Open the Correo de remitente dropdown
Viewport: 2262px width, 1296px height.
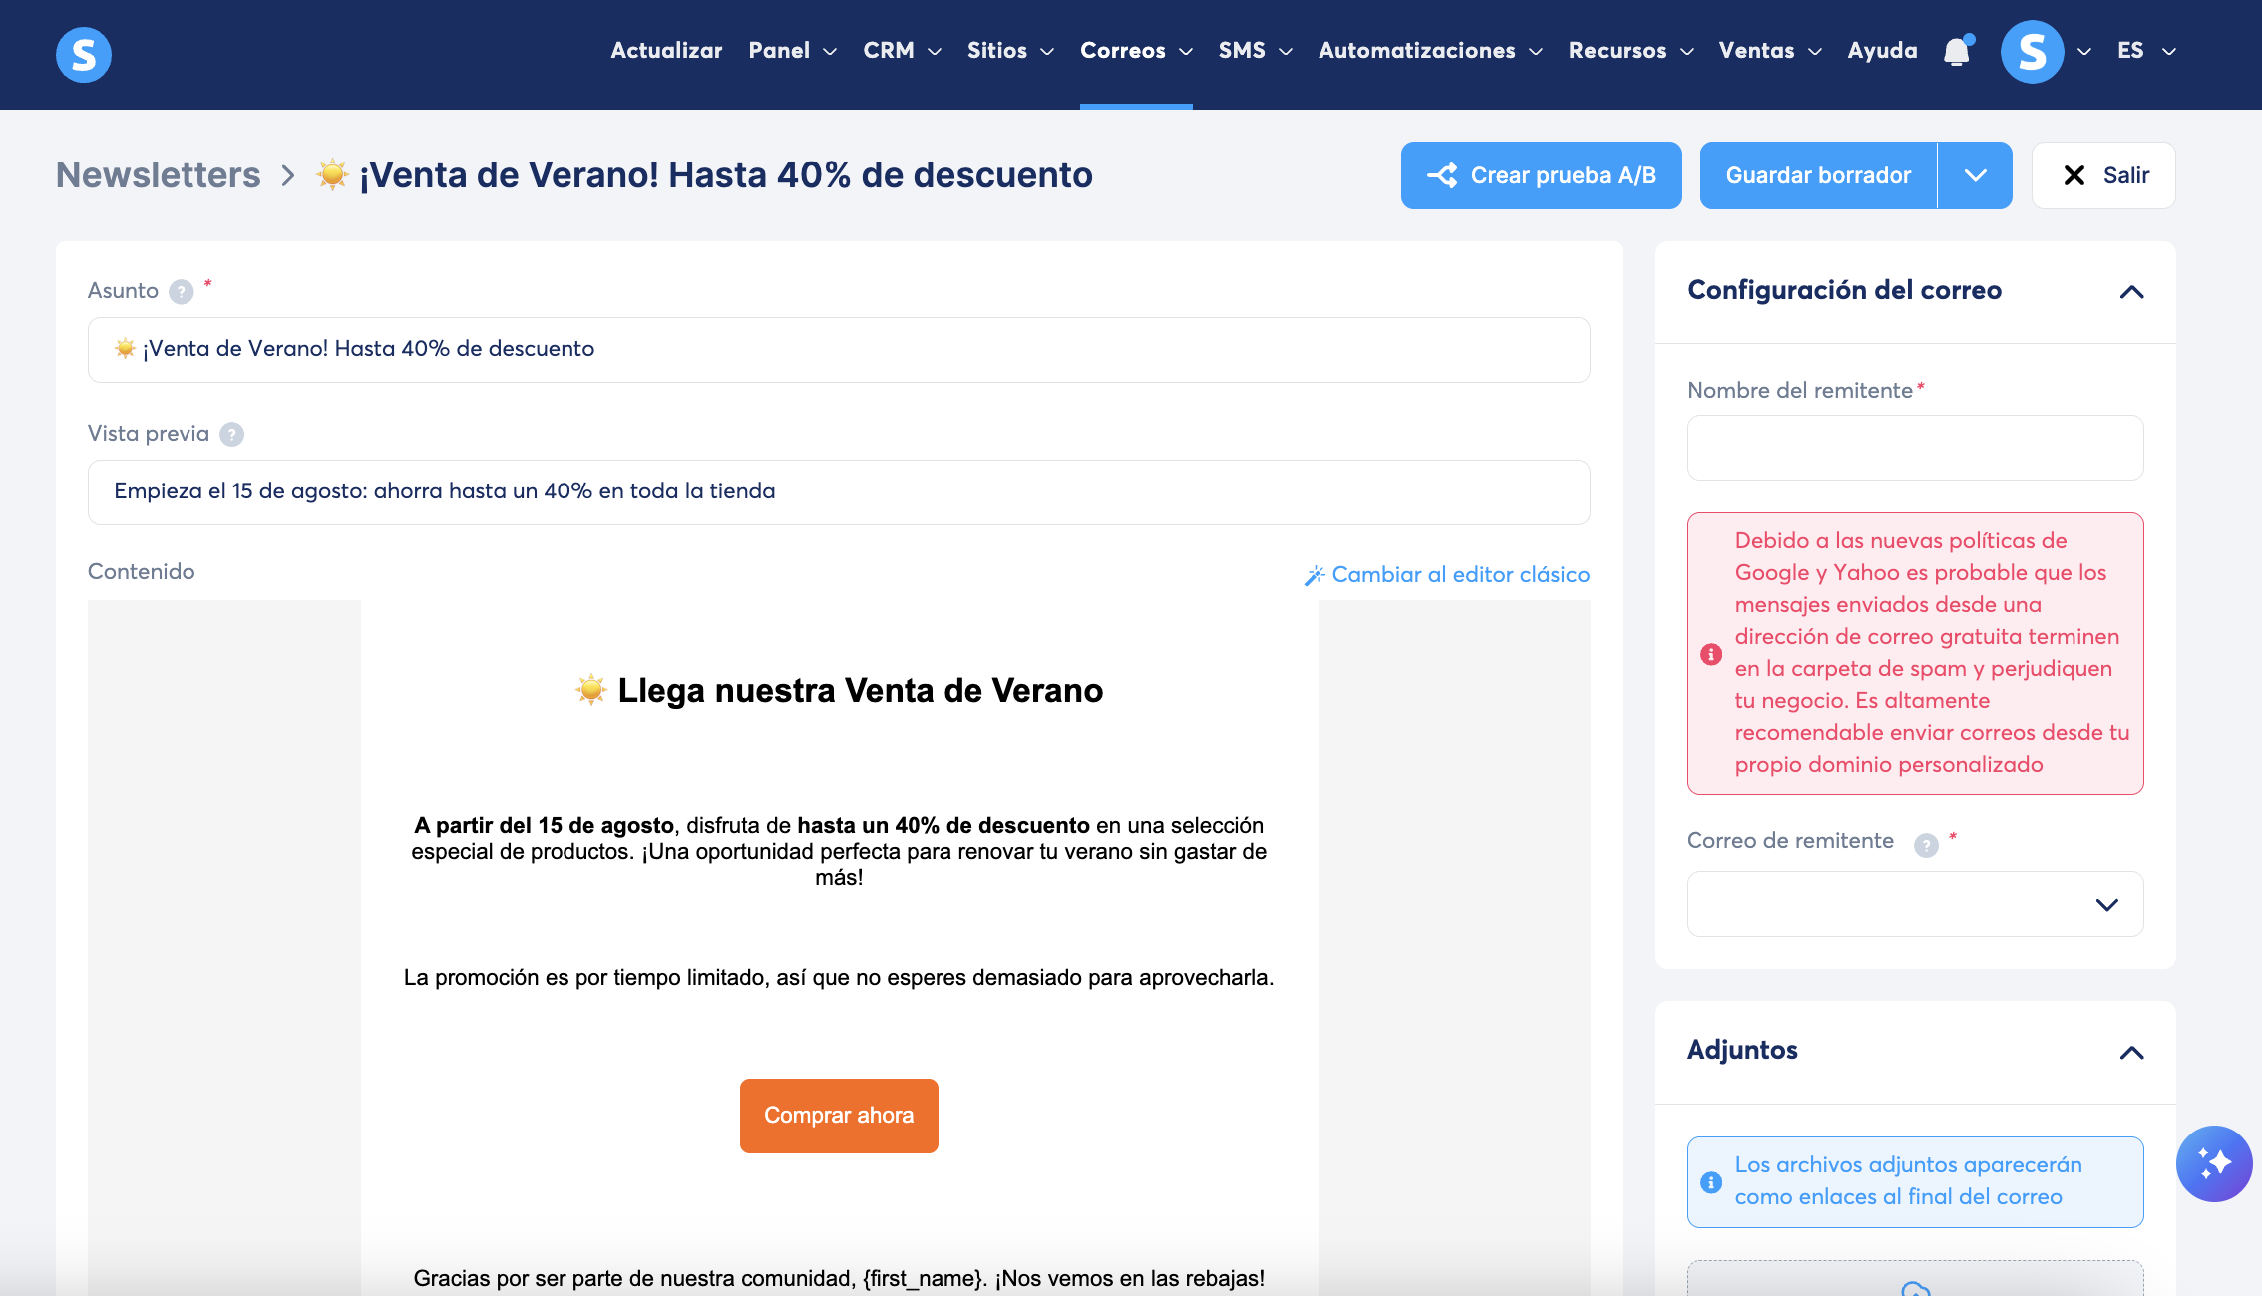click(1914, 904)
